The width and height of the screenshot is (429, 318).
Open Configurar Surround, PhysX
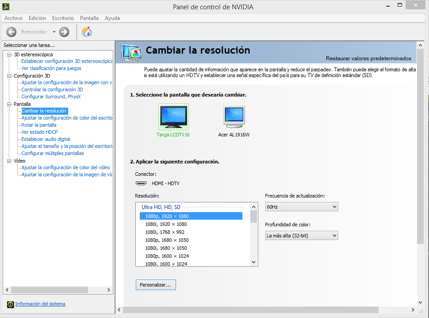pyautogui.click(x=51, y=97)
